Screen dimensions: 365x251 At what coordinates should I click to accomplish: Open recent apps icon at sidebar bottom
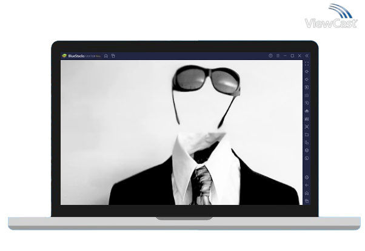point(307,201)
